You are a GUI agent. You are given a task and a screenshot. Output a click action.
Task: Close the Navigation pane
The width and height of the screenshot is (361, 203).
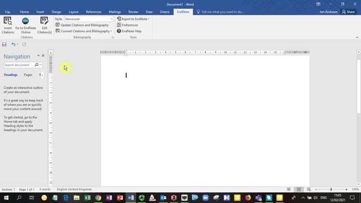point(43,56)
